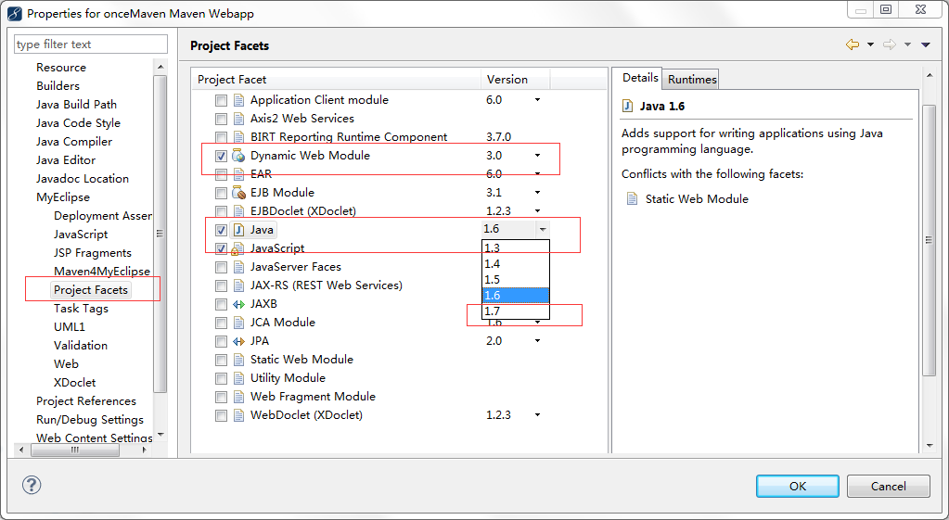
Task: Click the EJB Module facet icon
Action: (x=238, y=193)
